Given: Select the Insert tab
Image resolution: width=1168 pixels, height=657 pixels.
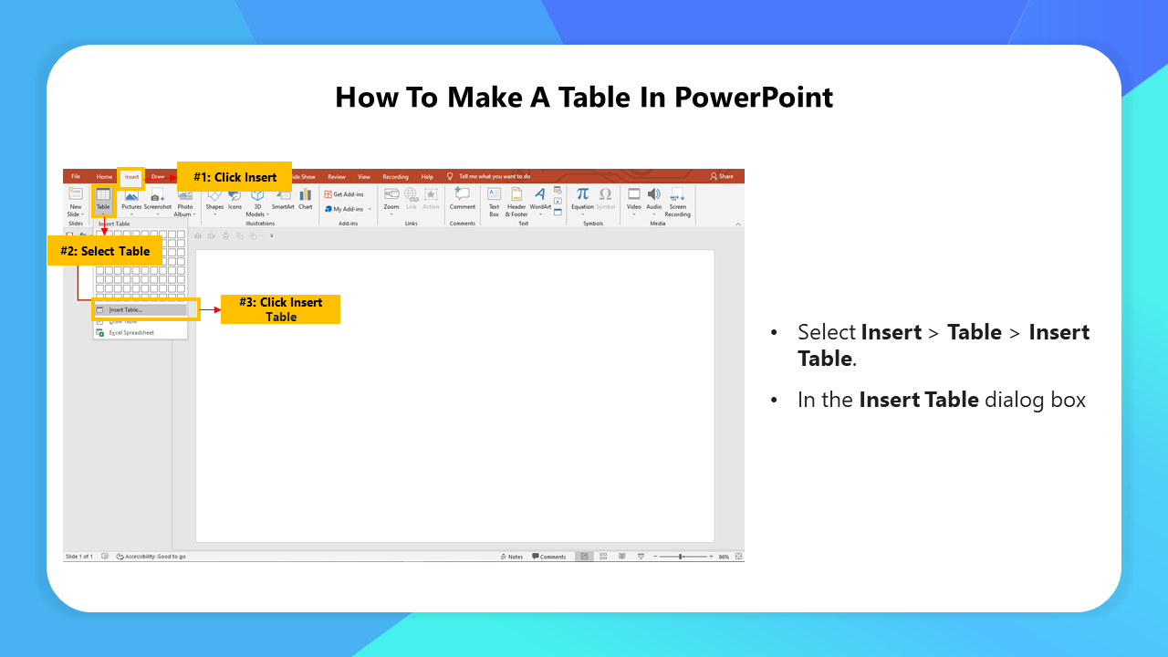Looking at the screenshot, I should [x=132, y=177].
